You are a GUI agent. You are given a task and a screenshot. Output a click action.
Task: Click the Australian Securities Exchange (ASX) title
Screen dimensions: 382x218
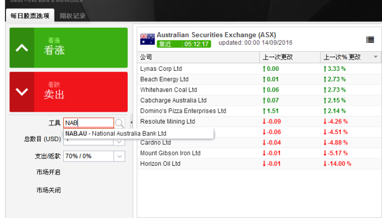point(216,35)
